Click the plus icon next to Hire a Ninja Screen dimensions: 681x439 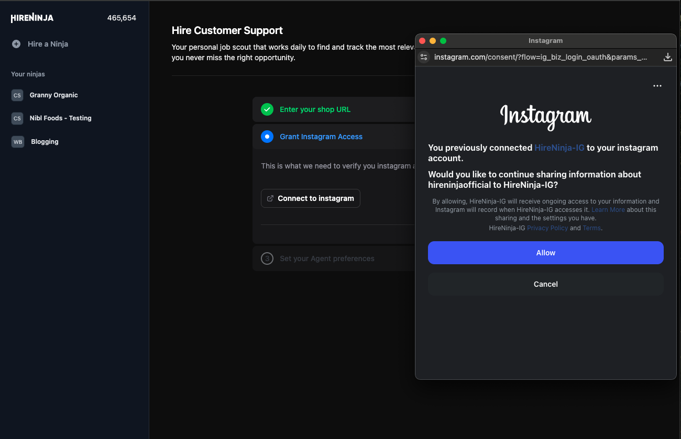(16, 44)
